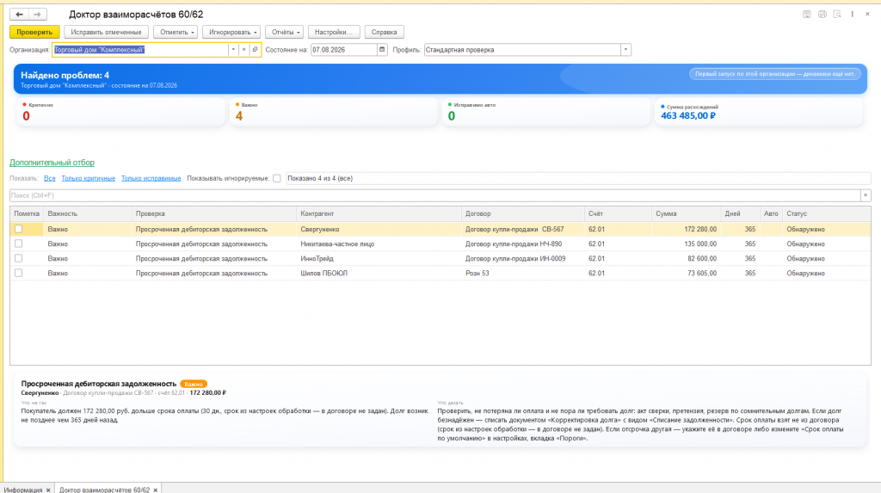The image size is (881, 493).
Task: Click the Первый запуск по этой организации badge
Action: (775, 74)
